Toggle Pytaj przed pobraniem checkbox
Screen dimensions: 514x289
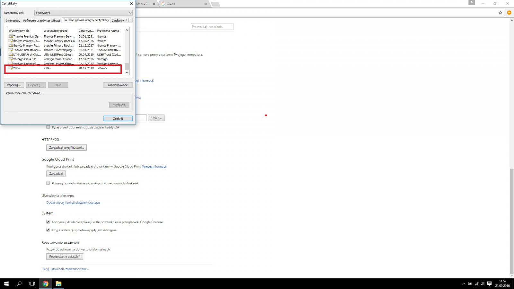click(48, 127)
